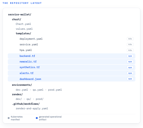Click the k8s badge on service.yaml
The height and width of the screenshot is (128, 143).
pos(130,45)
